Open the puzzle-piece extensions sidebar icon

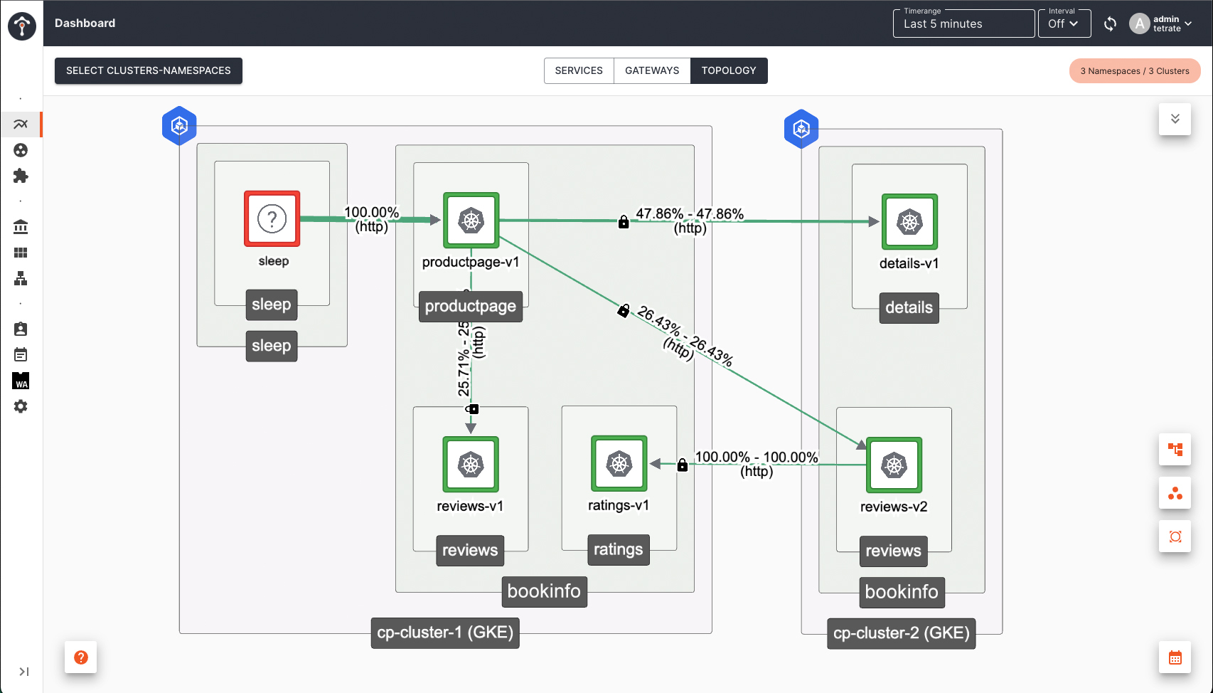[21, 176]
